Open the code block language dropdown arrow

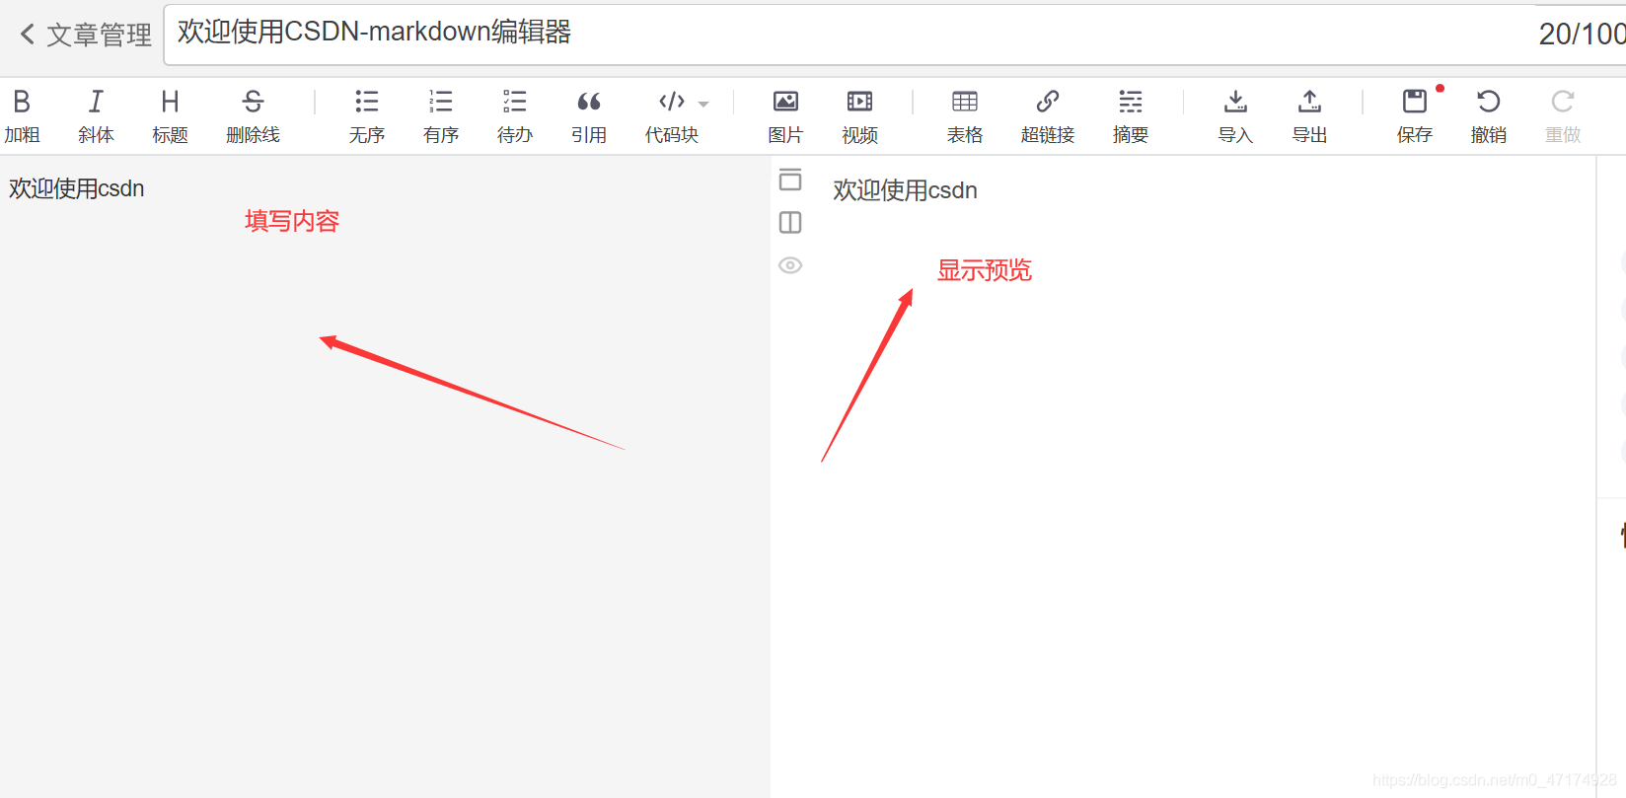click(703, 104)
